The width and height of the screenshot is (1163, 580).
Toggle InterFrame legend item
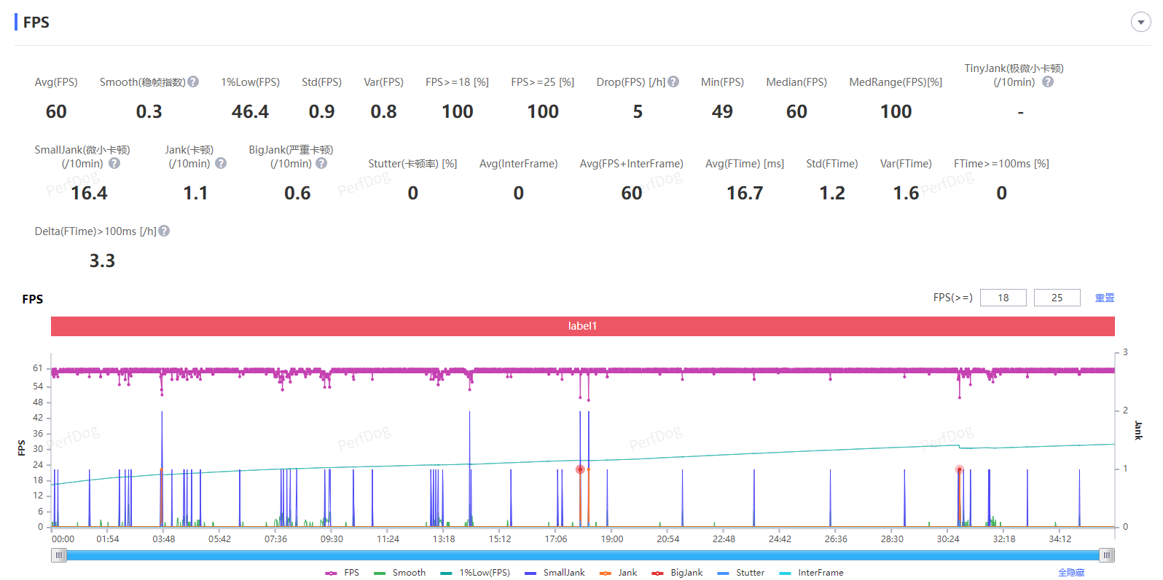(x=812, y=573)
